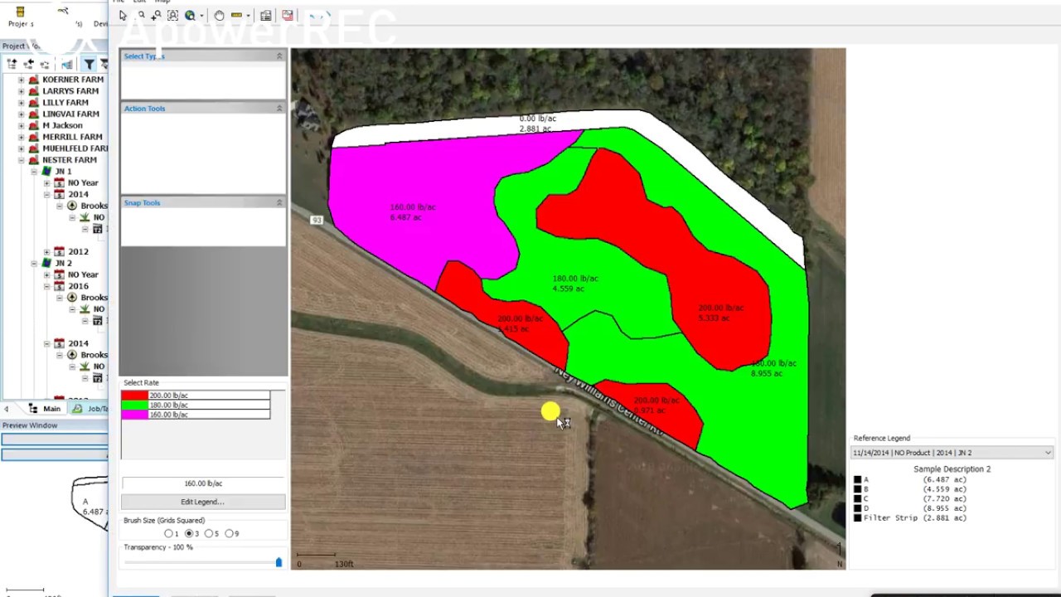Image resolution: width=1061 pixels, height=597 pixels.
Task: Click the legend/report toolbar icon
Action: (266, 15)
